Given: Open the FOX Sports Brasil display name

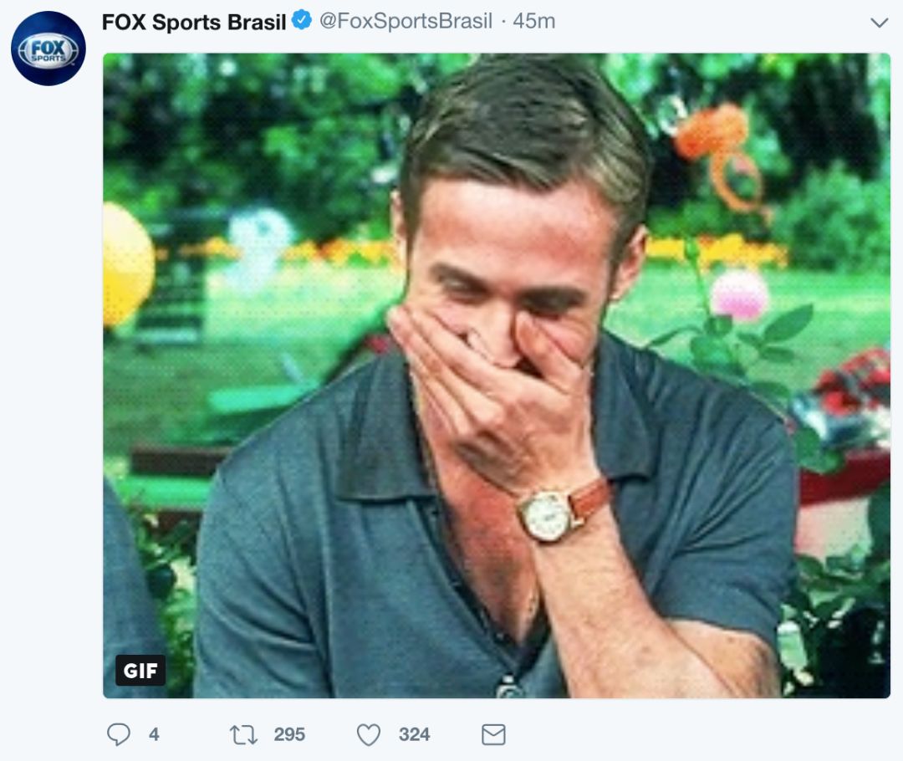Looking at the screenshot, I should pos(194,23).
